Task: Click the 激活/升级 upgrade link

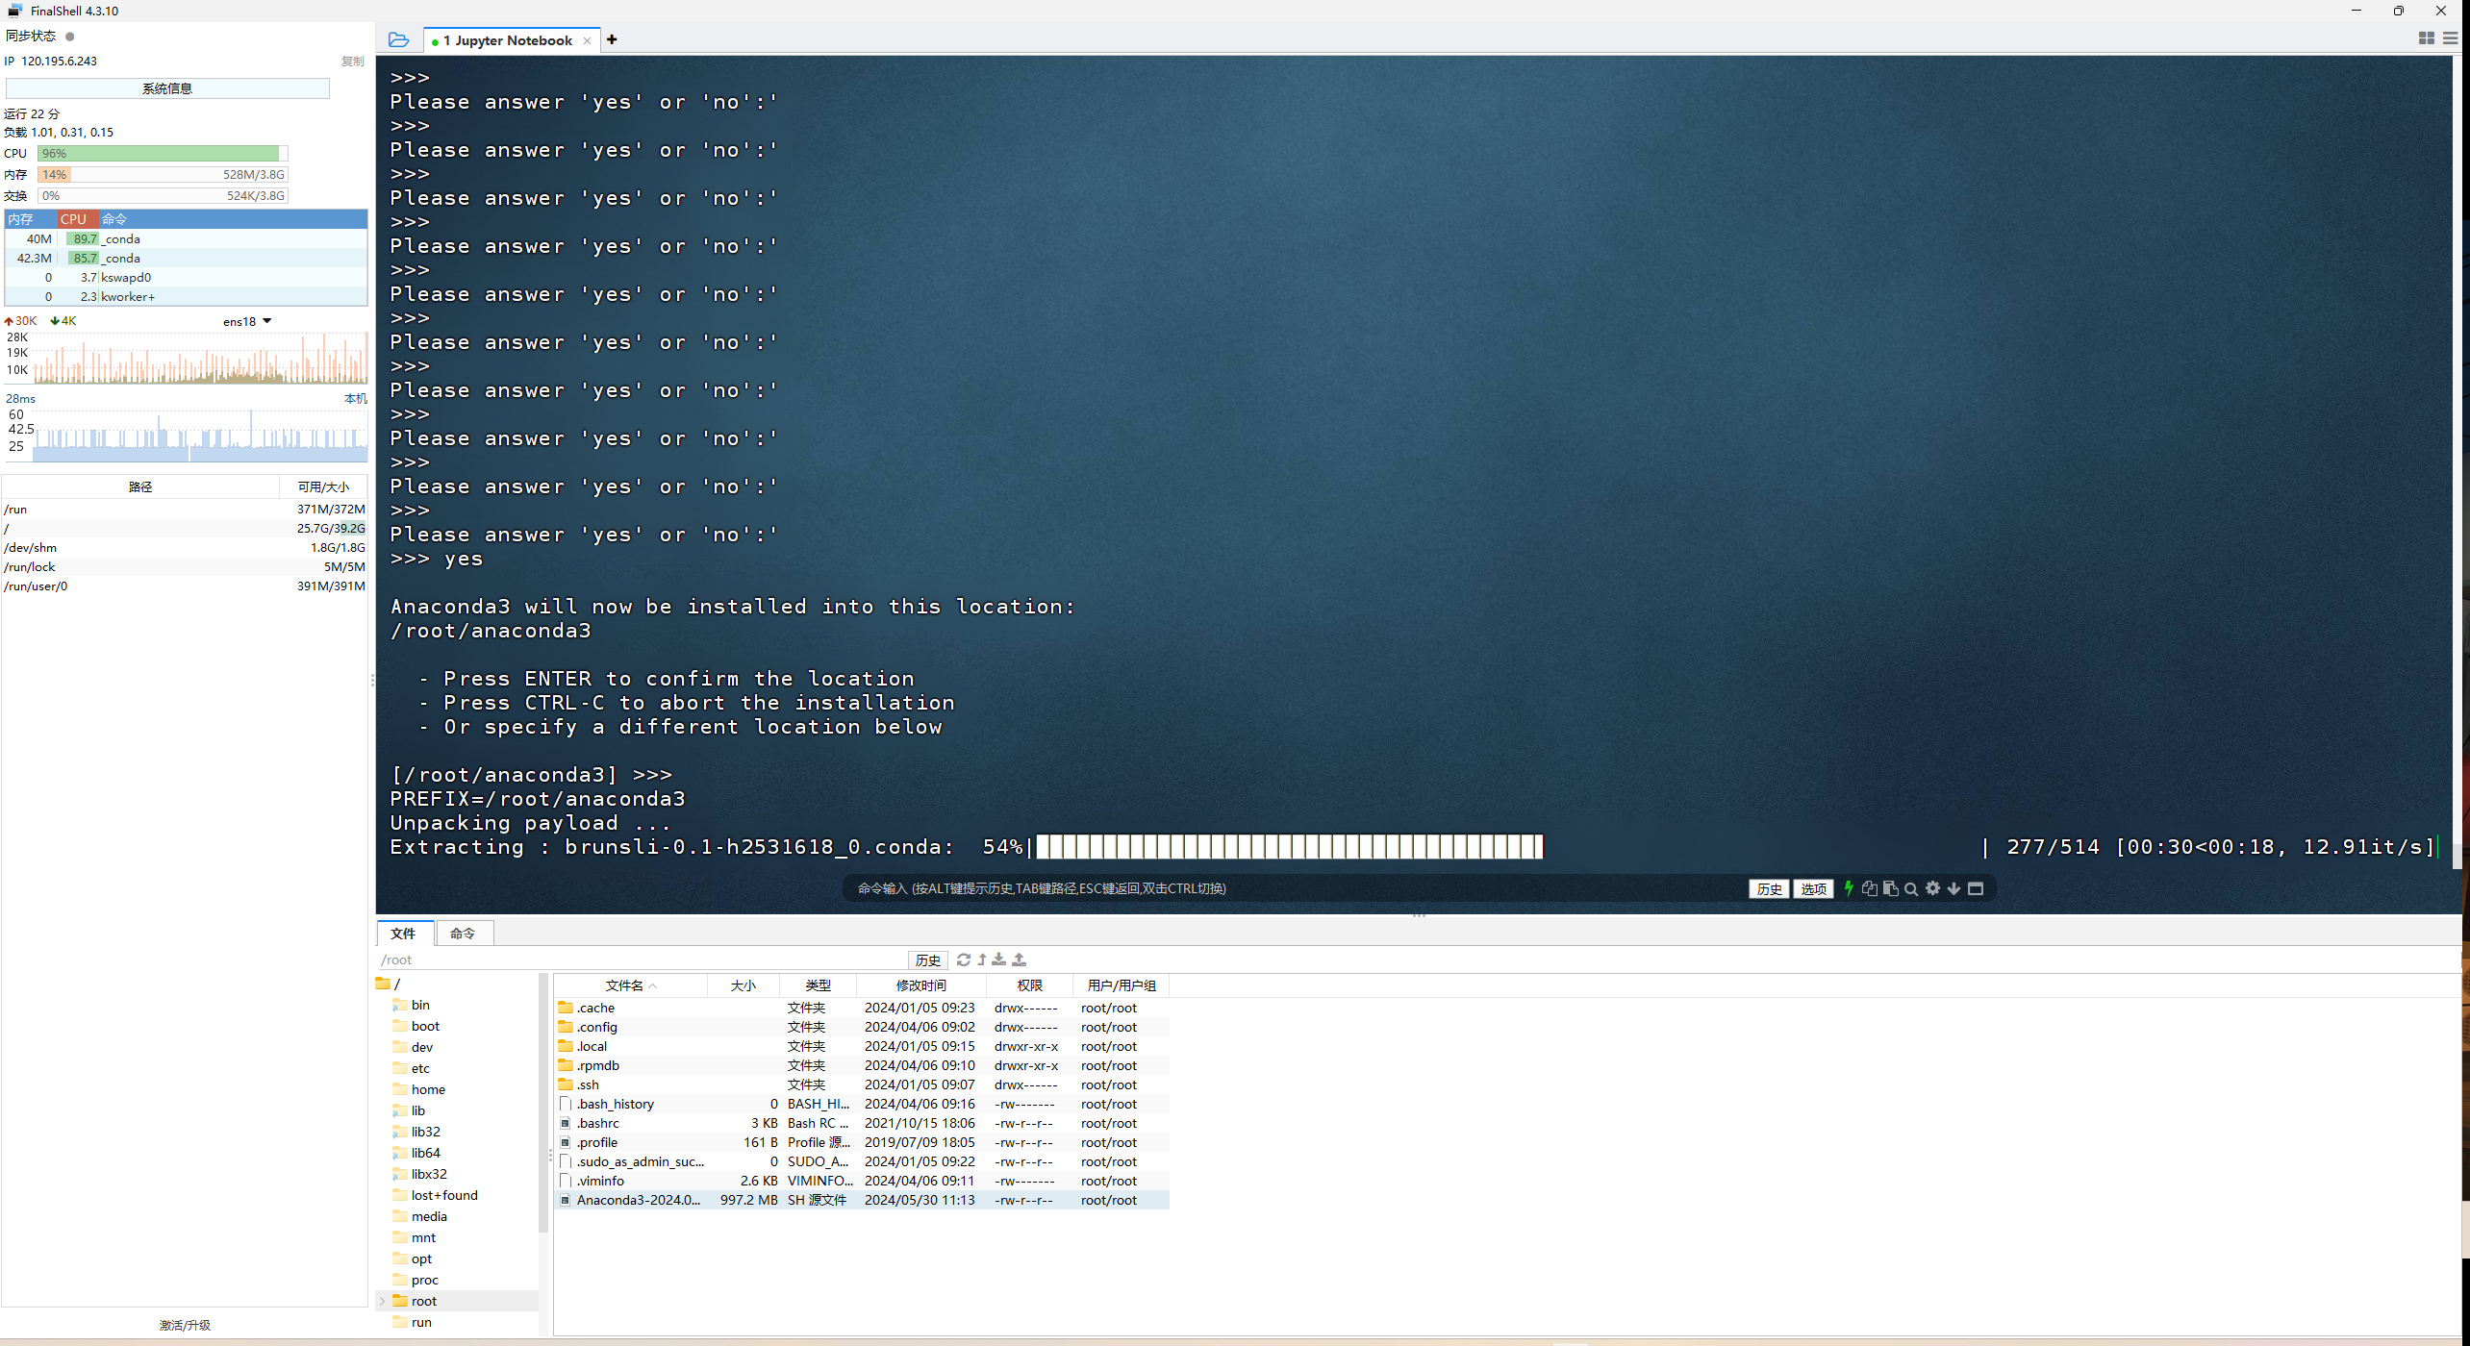Action: click(185, 1325)
